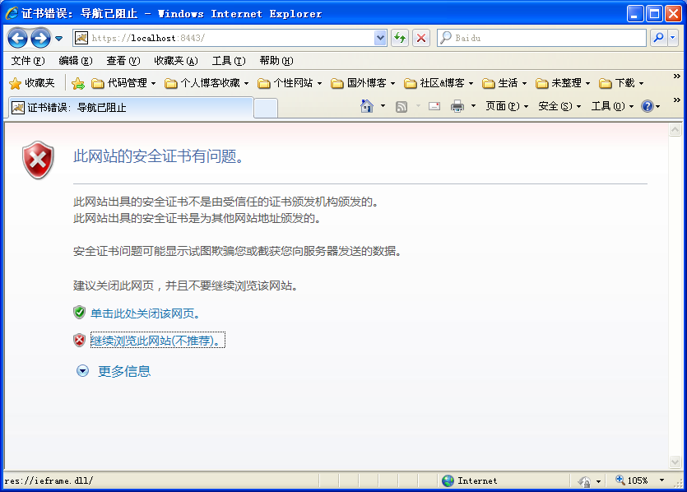Open the Print options dropdown arrow

[x=473, y=106]
